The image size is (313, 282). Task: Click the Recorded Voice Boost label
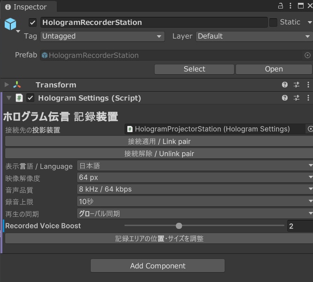pyautogui.click(x=43, y=226)
